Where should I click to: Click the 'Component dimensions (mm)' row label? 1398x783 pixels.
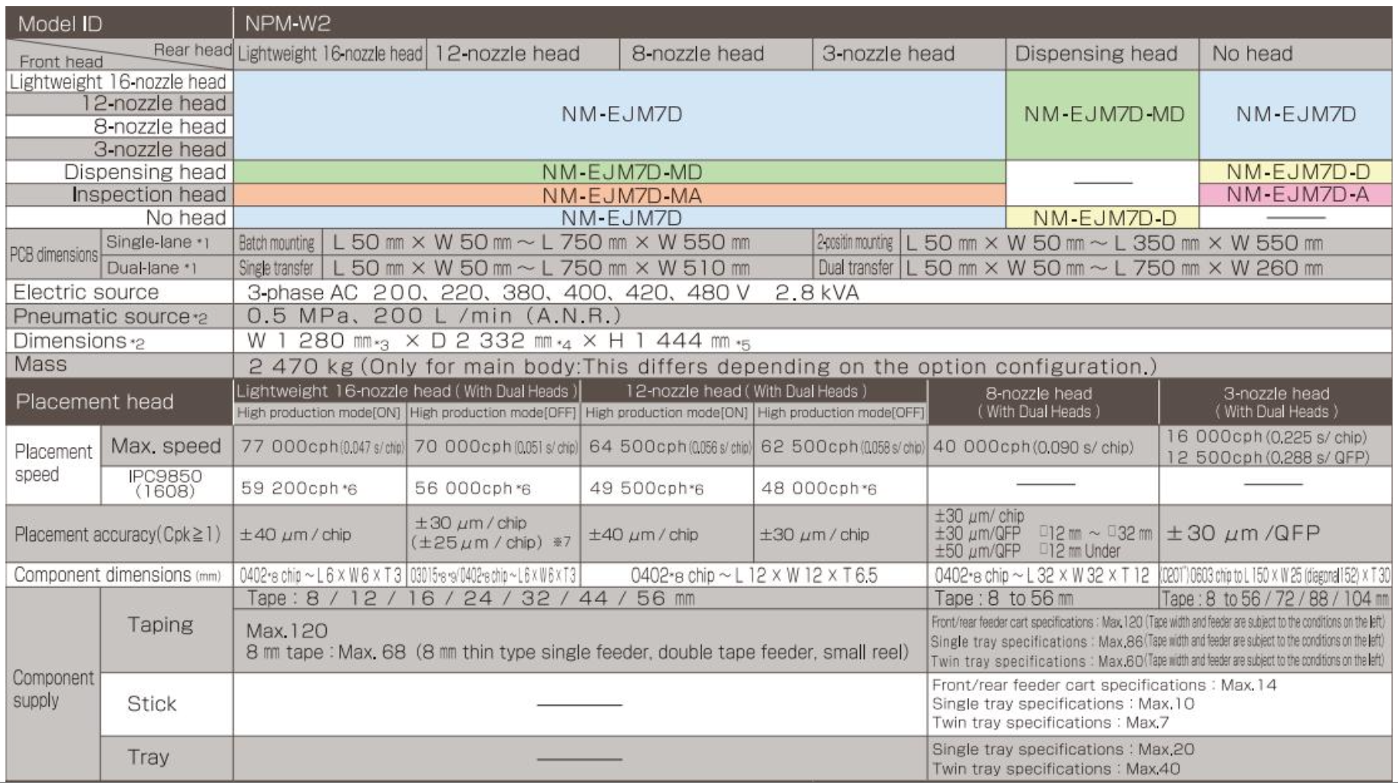click(x=118, y=575)
